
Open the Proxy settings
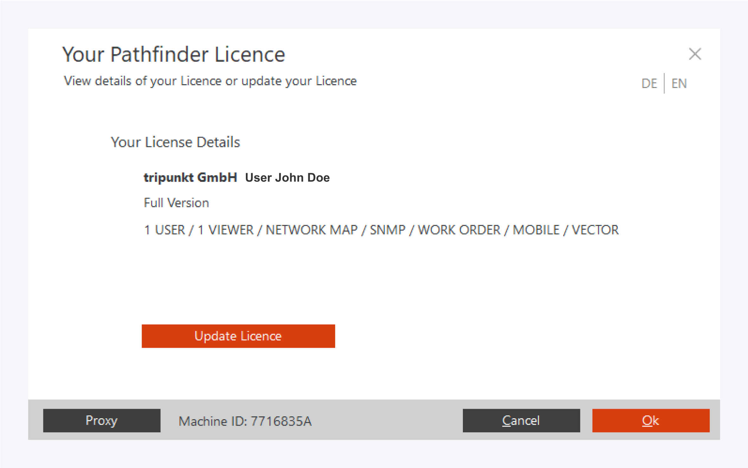(x=102, y=421)
